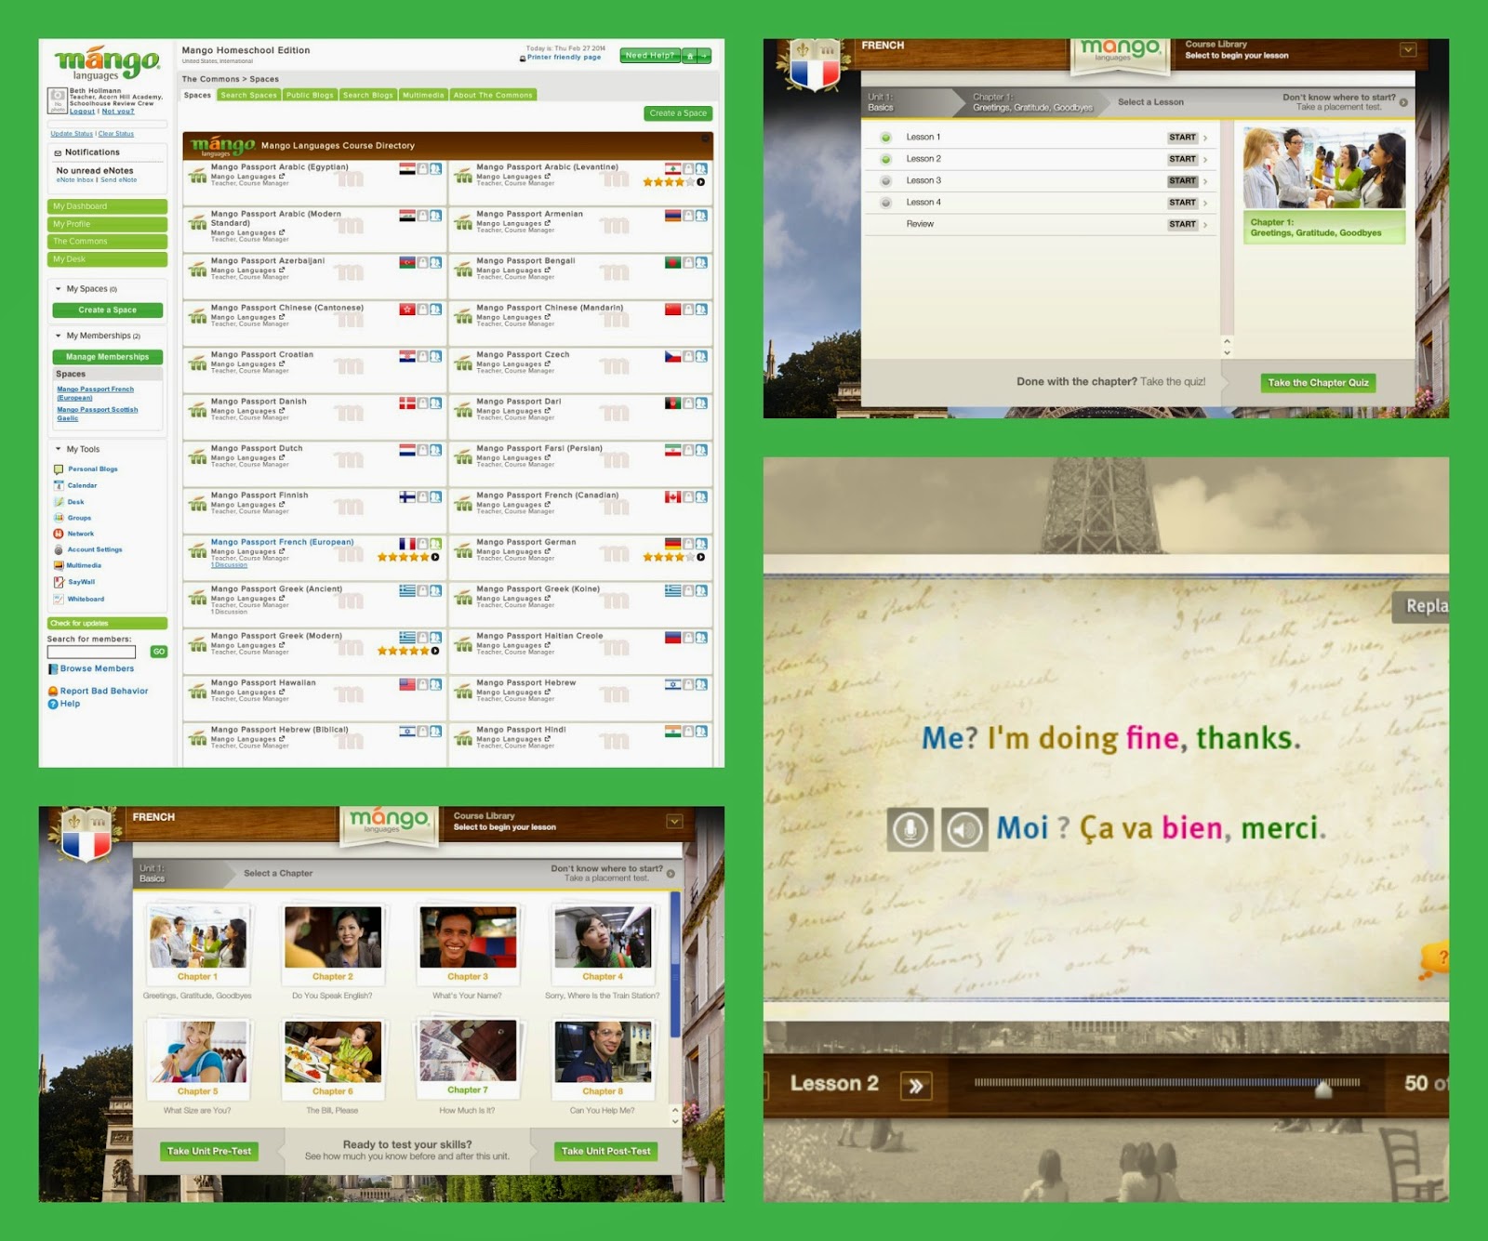Click the Search for members input field
This screenshot has height=1241, width=1488.
(x=91, y=653)
